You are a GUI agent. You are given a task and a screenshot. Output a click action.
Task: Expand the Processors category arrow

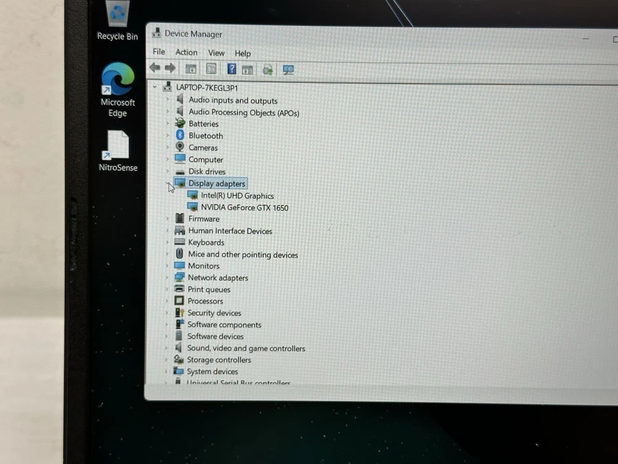click(x=167, y=301)
